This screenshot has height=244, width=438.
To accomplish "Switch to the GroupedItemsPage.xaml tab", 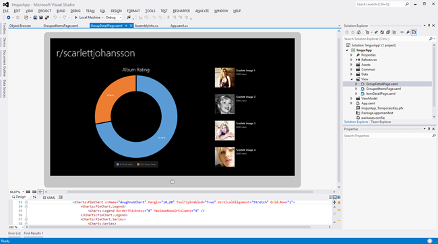I will [x=61, y=26].
